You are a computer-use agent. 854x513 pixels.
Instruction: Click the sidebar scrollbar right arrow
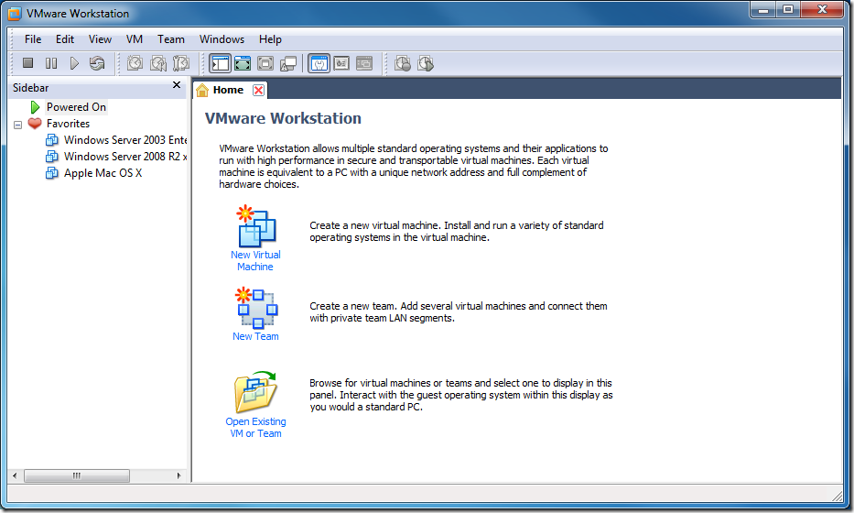[x=178, y=475]
